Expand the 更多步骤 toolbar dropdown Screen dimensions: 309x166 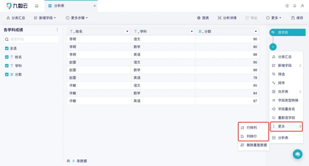coord(77,18)
